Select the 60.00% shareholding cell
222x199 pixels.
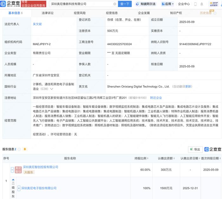tap(145, 170)
